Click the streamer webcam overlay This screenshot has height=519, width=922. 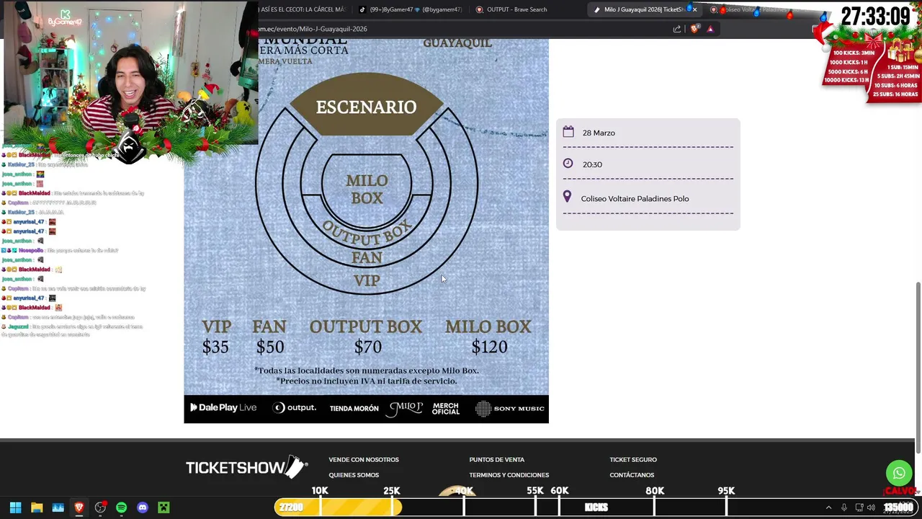coord(130,72)
